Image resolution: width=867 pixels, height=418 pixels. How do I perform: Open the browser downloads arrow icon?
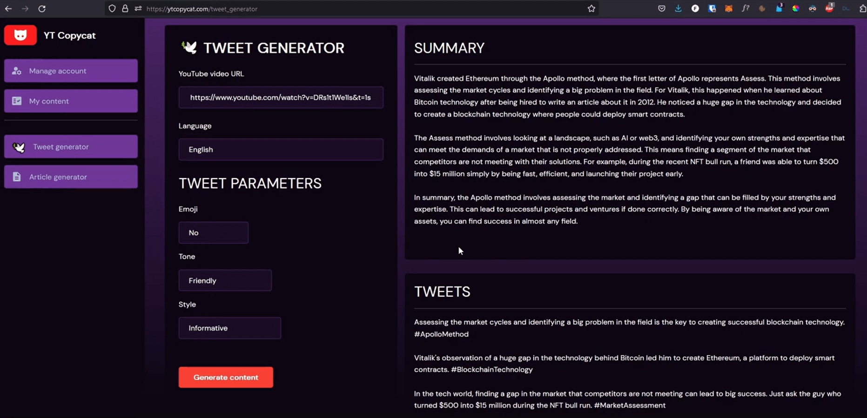point(678,9)
